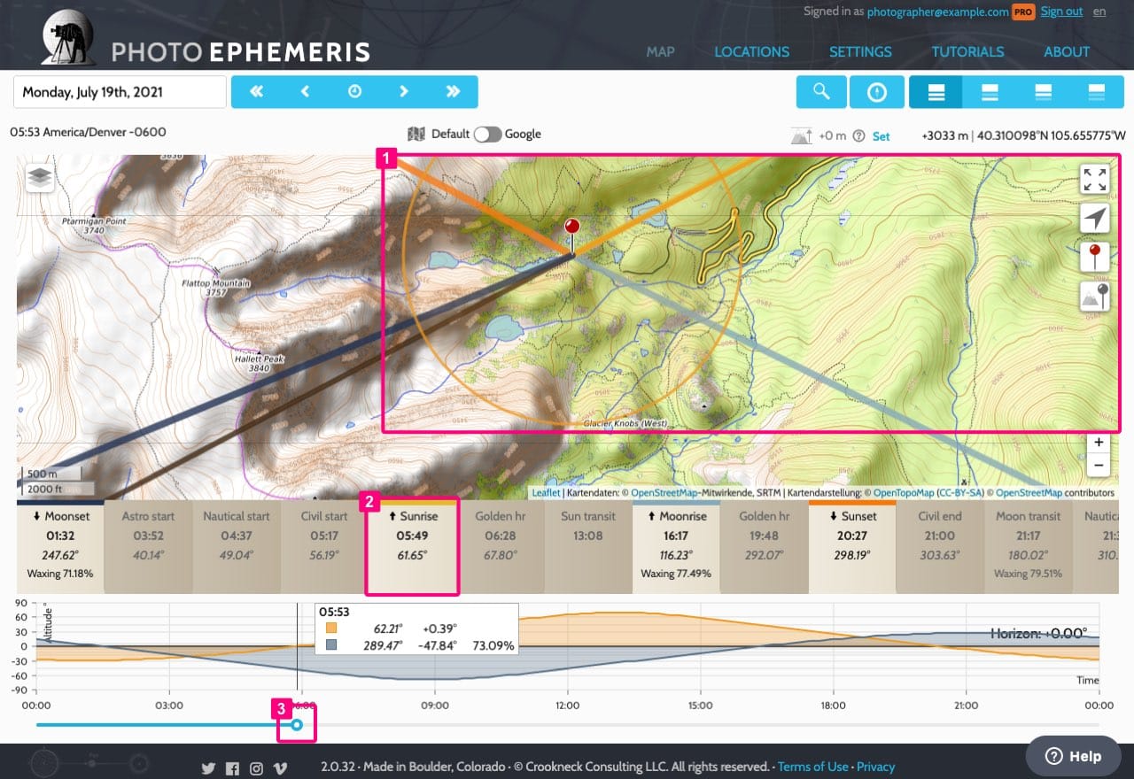The height and width of the screenshot is (779, 1134).
Task: Open the Twitter link in footer
Action: (208, 768)
